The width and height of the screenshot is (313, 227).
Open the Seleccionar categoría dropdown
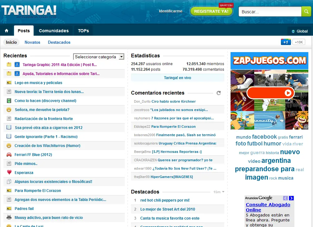tap(99, 57)
